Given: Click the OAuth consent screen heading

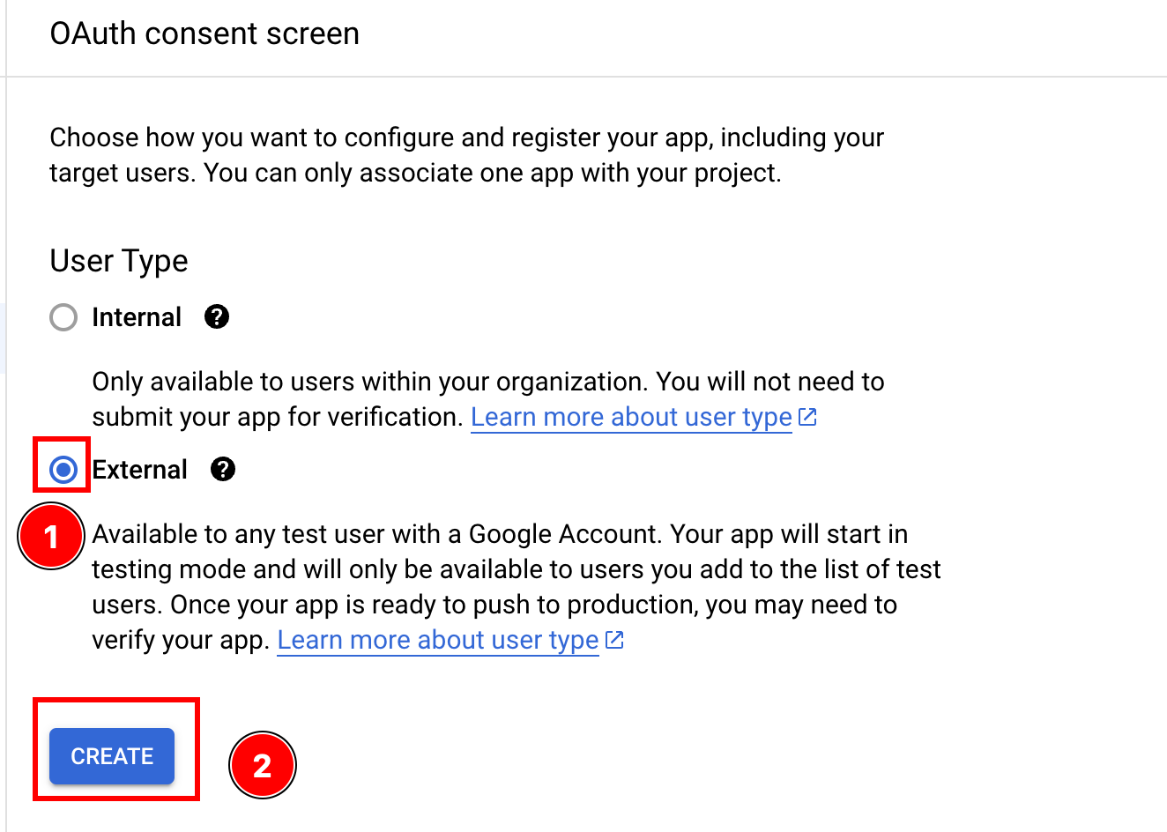Looking at the screenshot, I should (204, 33).
